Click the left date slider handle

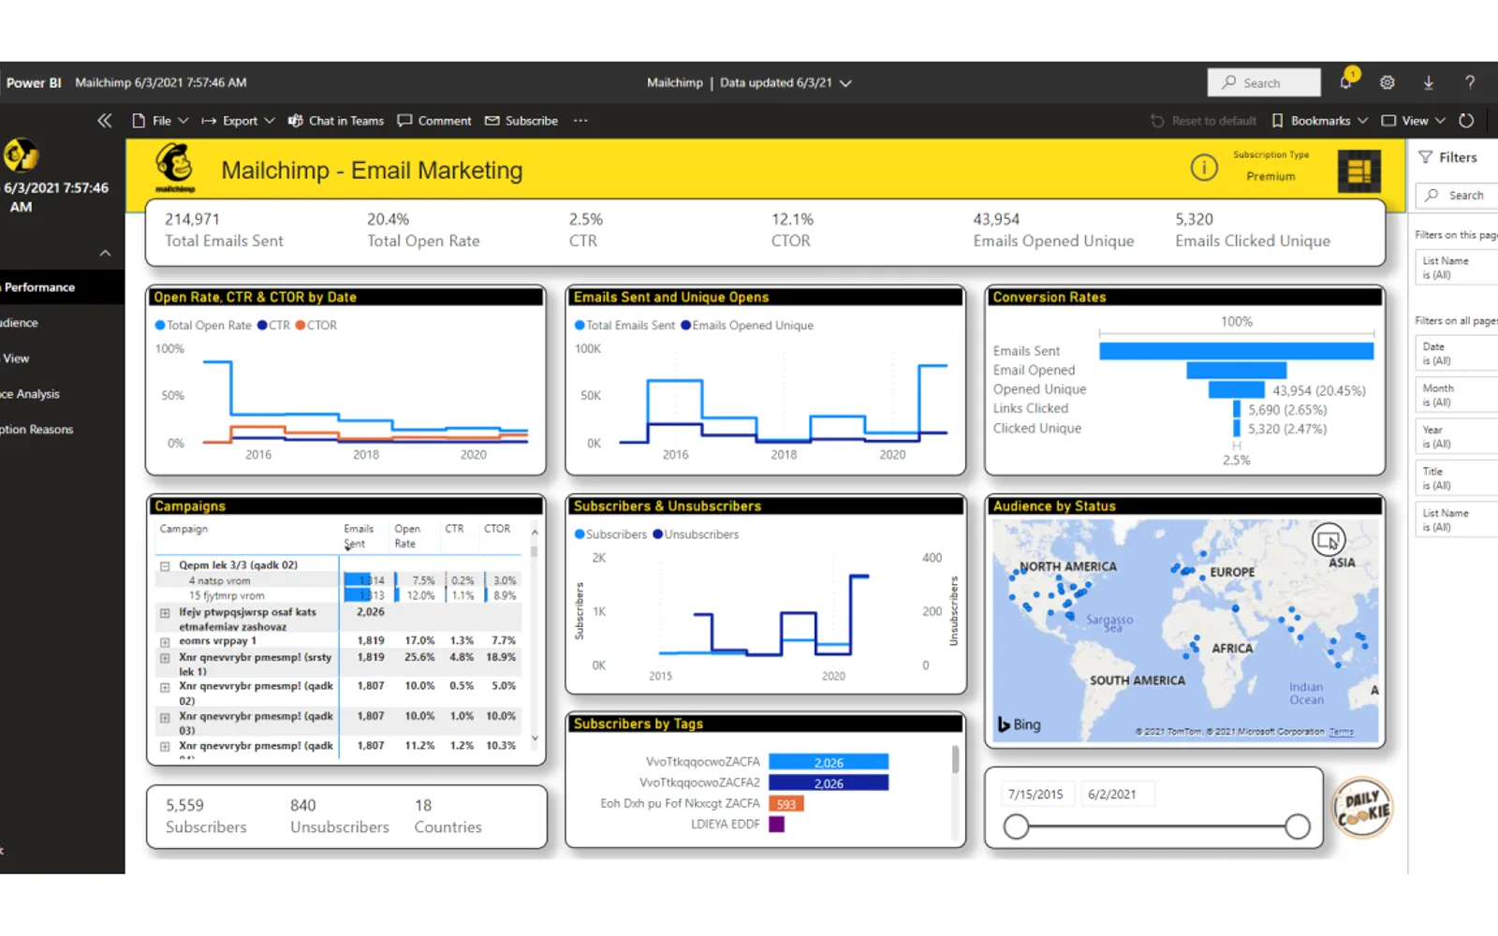(x=1016, y=826)
